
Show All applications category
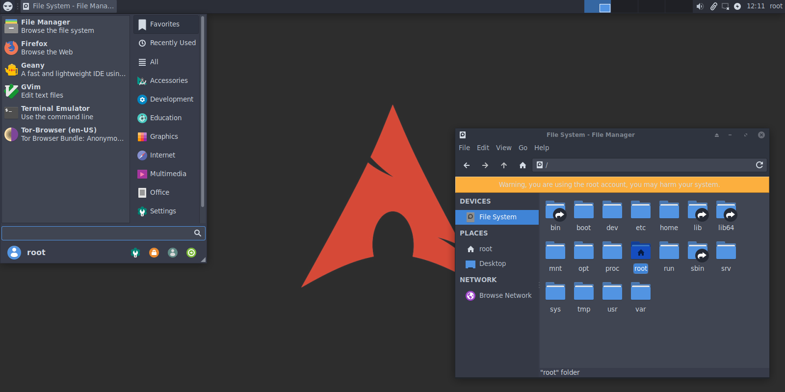166,62
